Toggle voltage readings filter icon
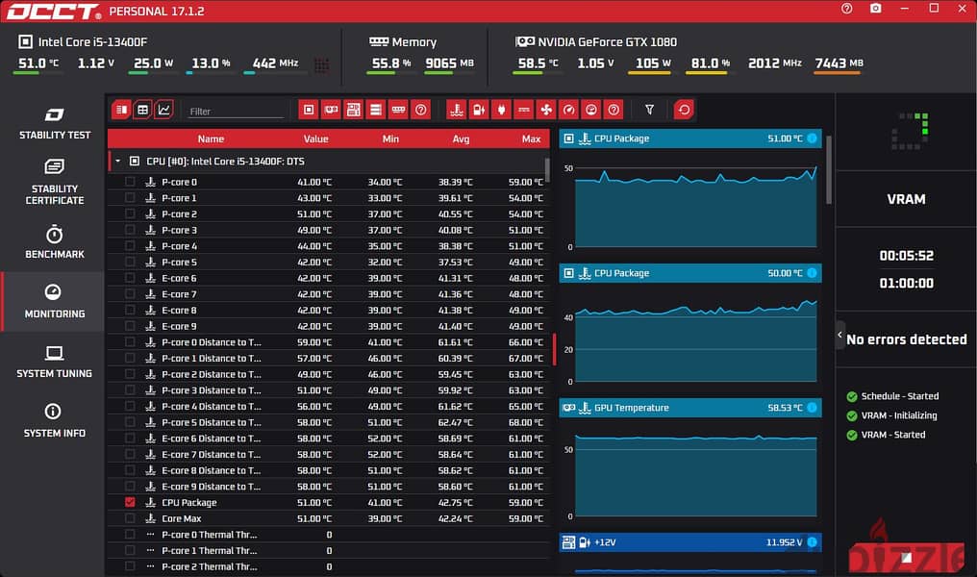The height and width of the screenshot is (577, 977). pyautogui.click(x=479, y=110)
